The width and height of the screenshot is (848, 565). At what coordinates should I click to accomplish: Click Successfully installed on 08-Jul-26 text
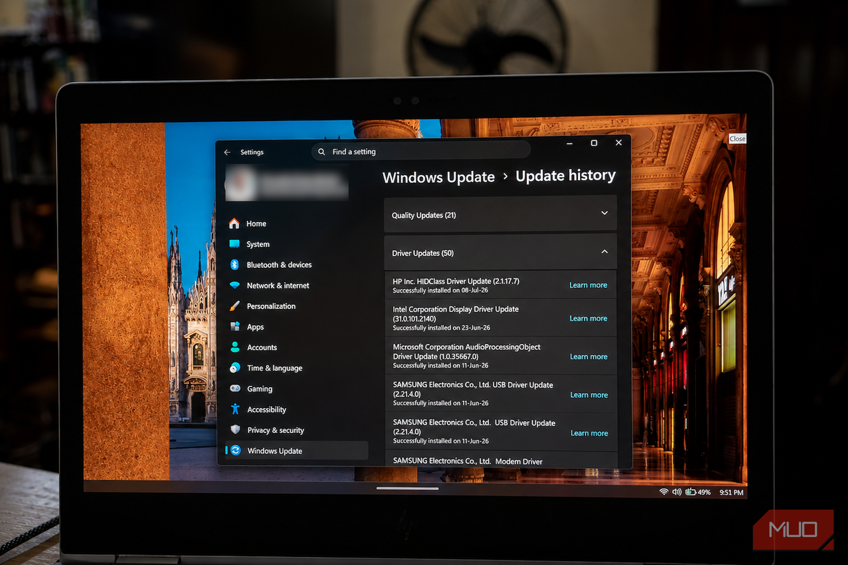pyautogui.click(x=440, y=291)
